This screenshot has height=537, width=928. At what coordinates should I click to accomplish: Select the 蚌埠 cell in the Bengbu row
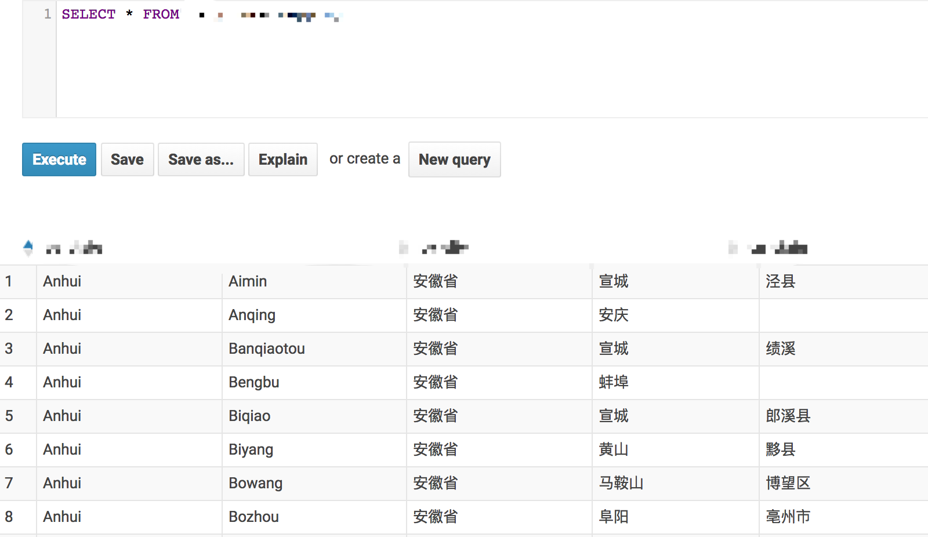[x=613, y=382]
